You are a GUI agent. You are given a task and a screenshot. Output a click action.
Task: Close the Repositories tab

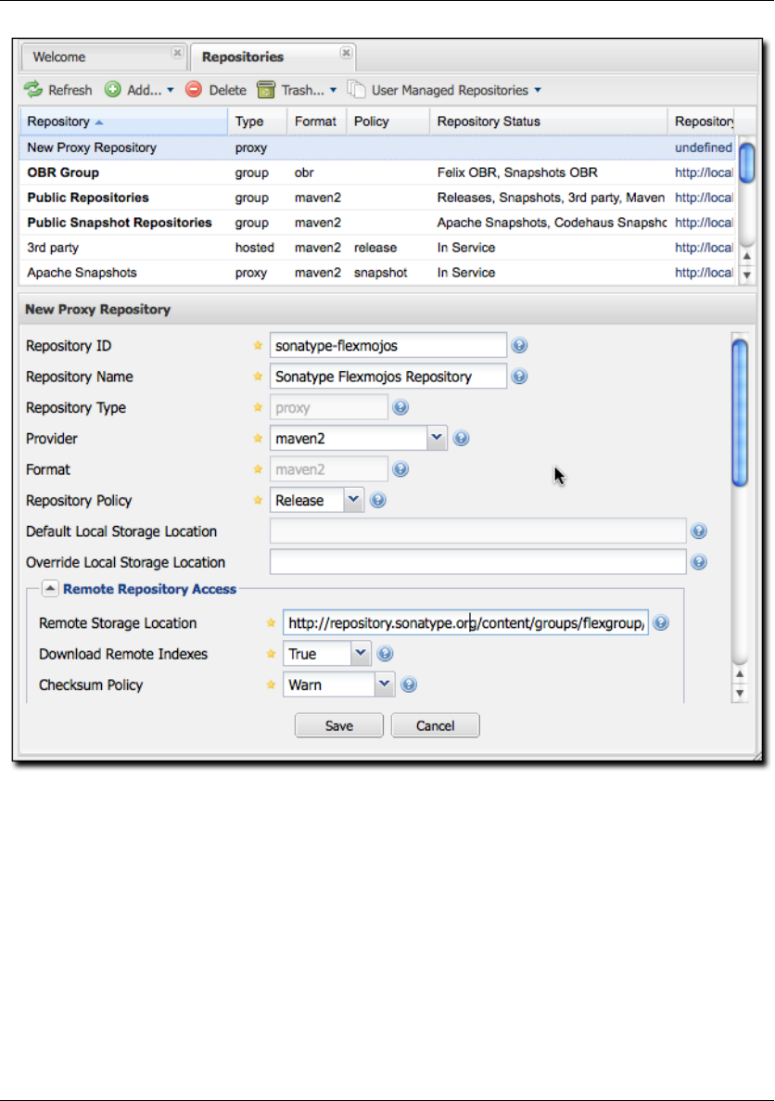(x=346, y=53)
